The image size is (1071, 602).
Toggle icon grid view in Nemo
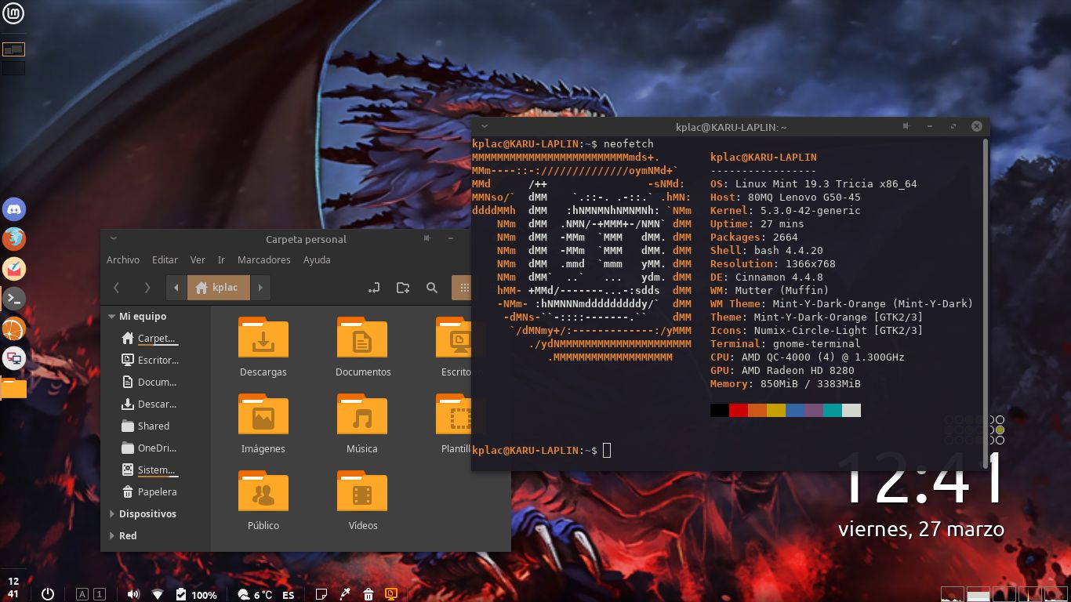pyautogui.click(x=464, y=288)
